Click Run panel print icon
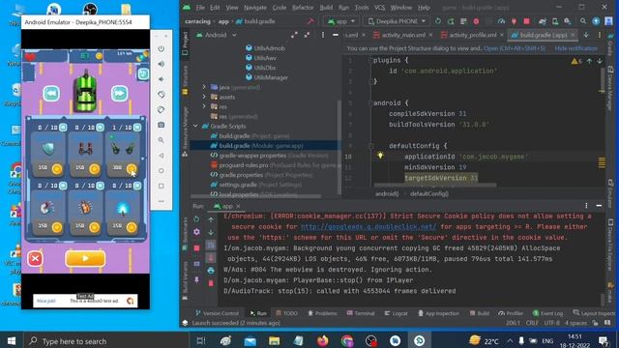The width and height of the screenshot is (619, 348). [211, 271]
